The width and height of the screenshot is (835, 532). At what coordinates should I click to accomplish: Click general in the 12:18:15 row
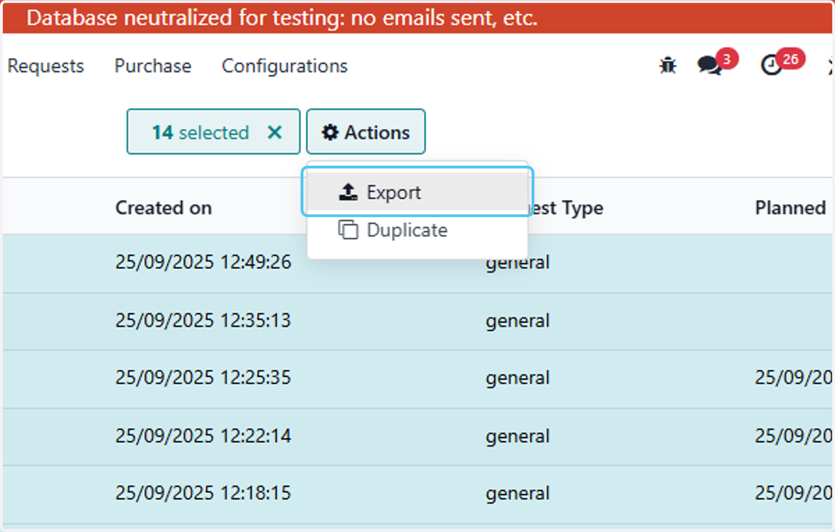pyautogui.click(x=518, y=494)
